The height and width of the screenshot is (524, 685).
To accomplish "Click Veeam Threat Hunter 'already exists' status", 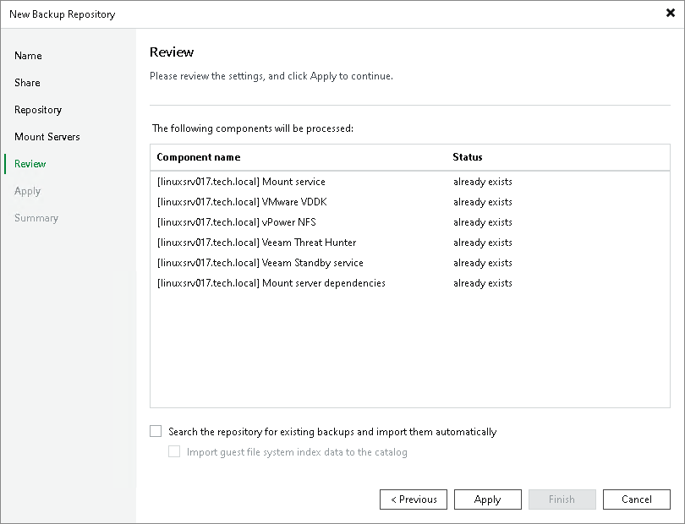I will click(483, 243).
